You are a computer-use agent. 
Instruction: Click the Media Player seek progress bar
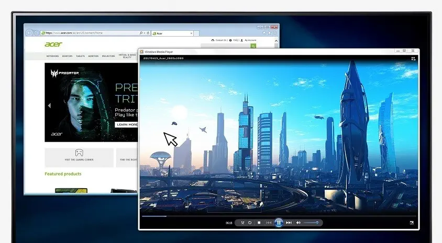coord(279,216)
